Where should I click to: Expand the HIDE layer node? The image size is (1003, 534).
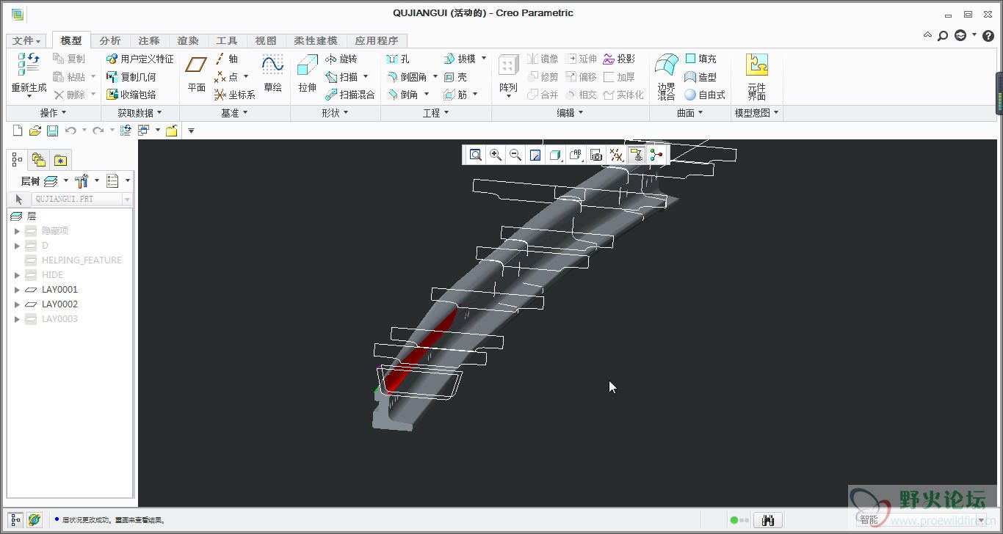[x=18, y=275]
